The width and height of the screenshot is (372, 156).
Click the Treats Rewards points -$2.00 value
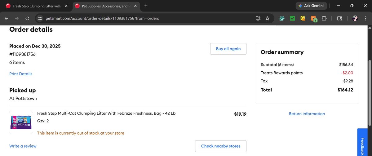pos(347,73)
